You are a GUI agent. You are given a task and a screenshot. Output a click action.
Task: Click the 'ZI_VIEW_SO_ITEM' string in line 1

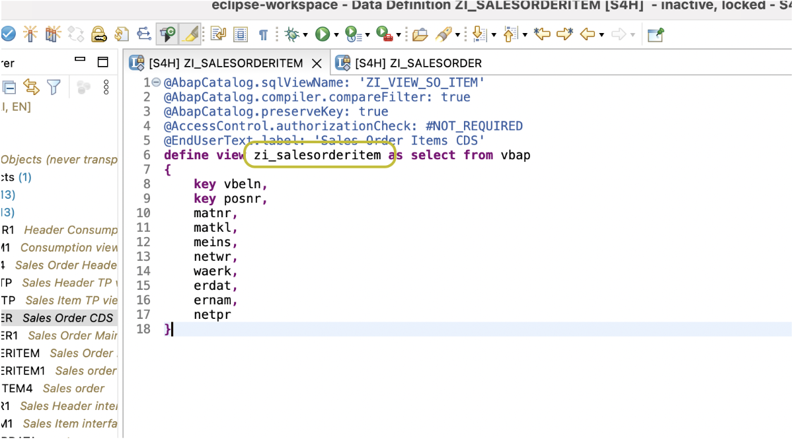(422, 83)
